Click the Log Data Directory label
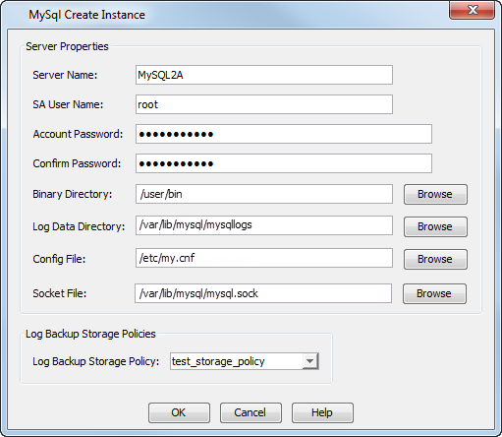 pyautogui.click(x=79, y=226)
